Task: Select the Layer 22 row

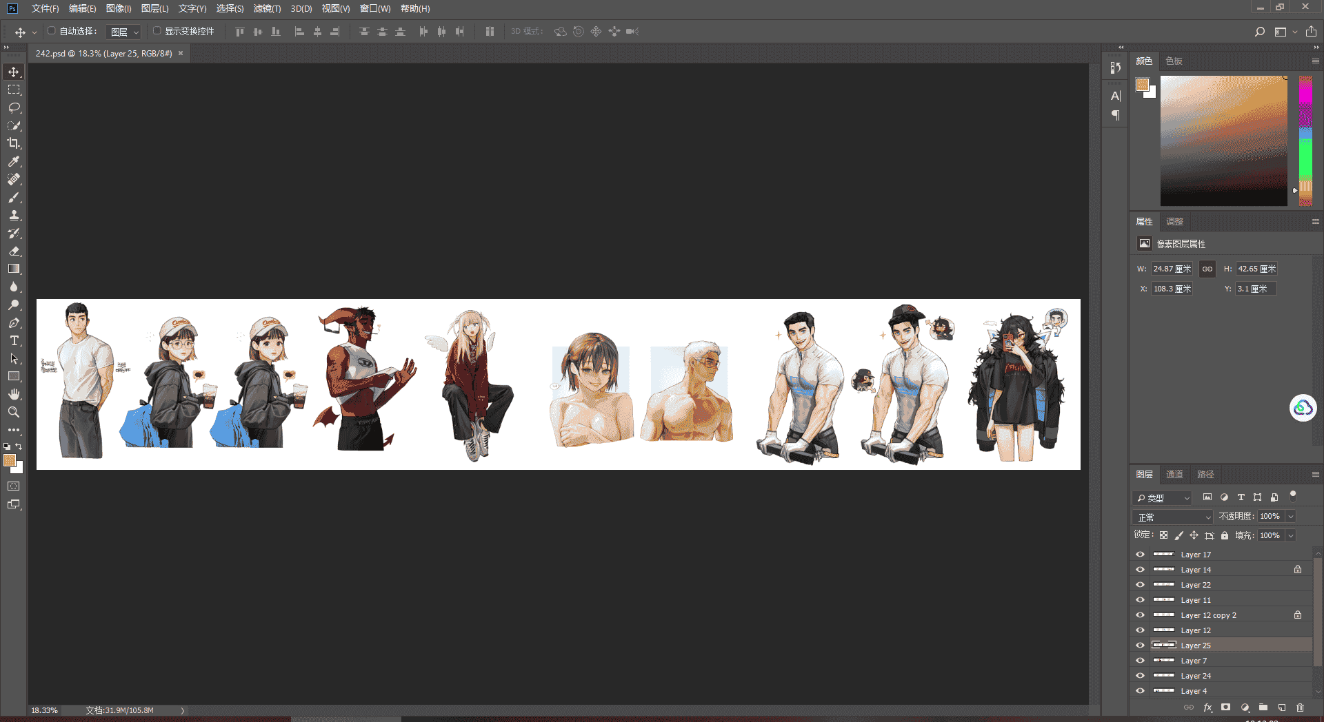Action: pos(1221,585)
